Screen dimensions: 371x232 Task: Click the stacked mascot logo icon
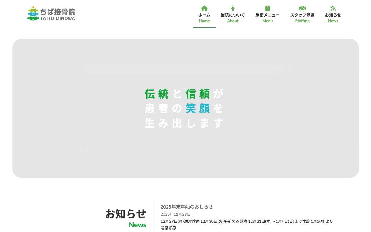tap(33, 13)
